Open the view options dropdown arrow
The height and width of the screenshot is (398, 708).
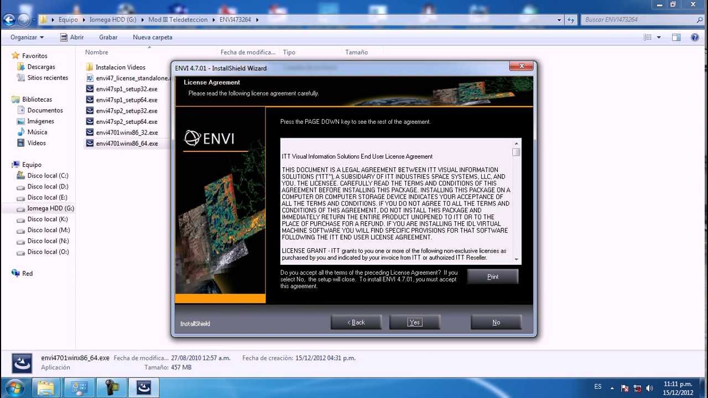click(658, 38)
